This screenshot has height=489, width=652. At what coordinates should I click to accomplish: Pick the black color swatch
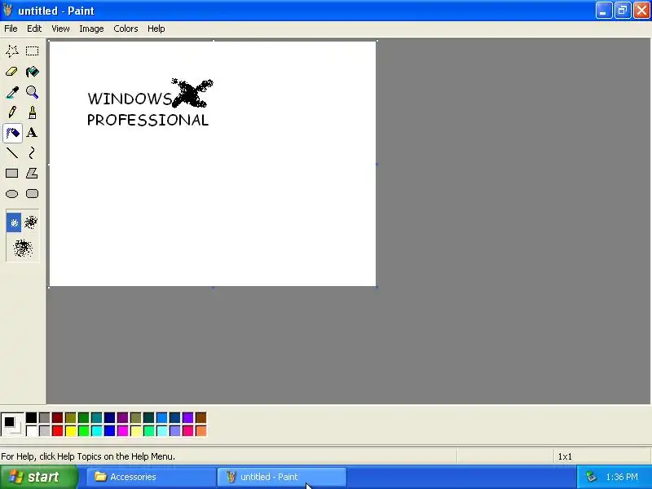(x=31, y=417)
